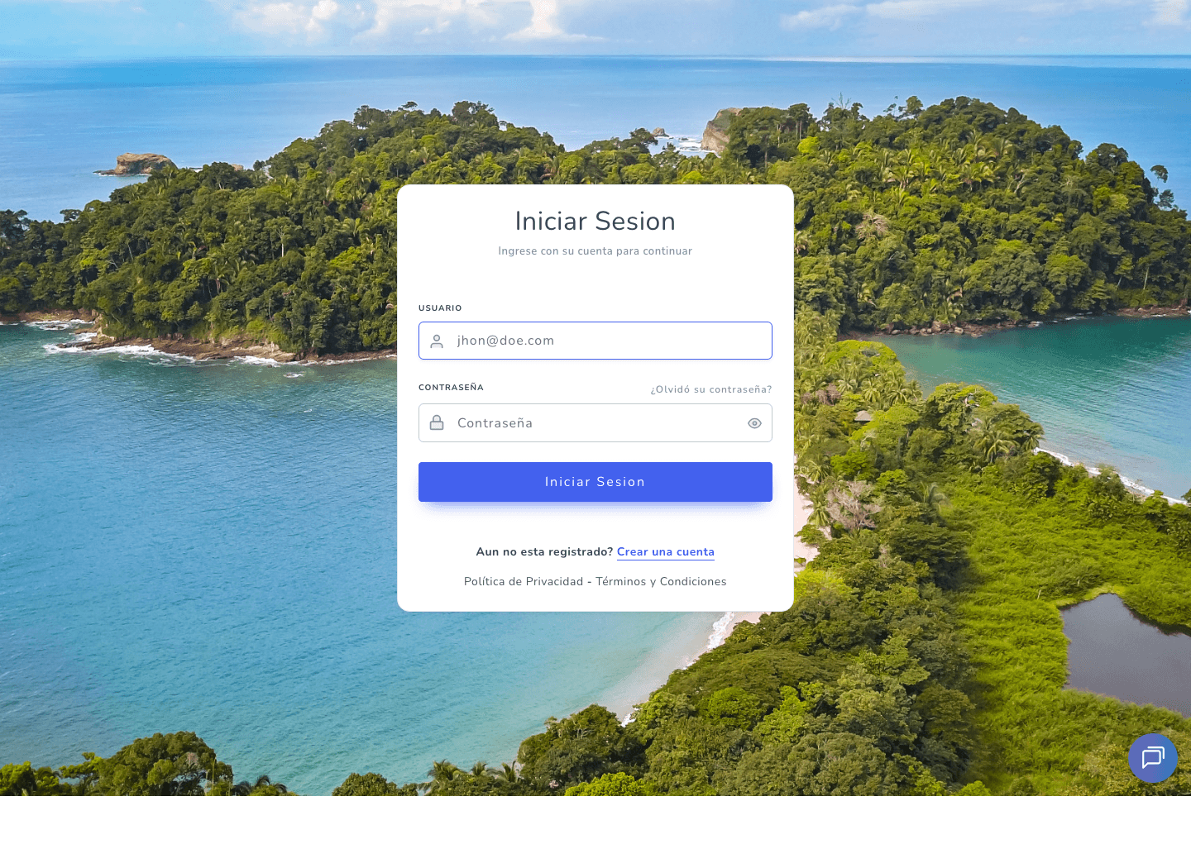Open the Política de Privacidad link

[524, 581]
